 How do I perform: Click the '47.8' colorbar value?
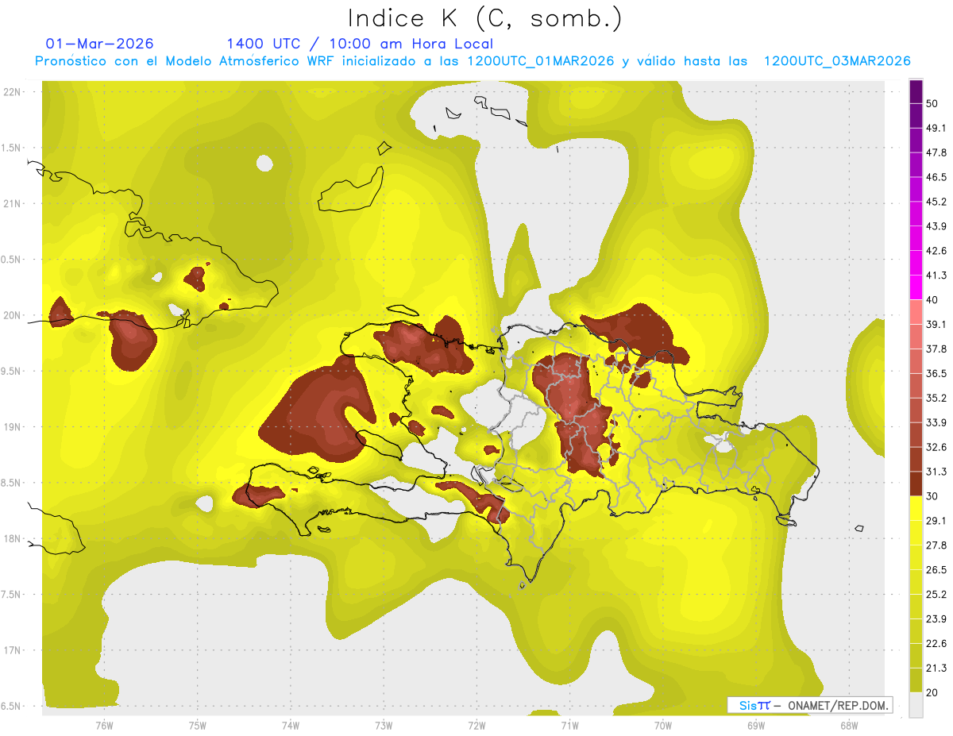coord(936,152)
